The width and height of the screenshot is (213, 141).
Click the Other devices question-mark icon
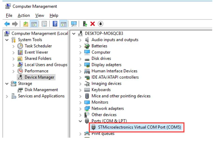[87, 115]
